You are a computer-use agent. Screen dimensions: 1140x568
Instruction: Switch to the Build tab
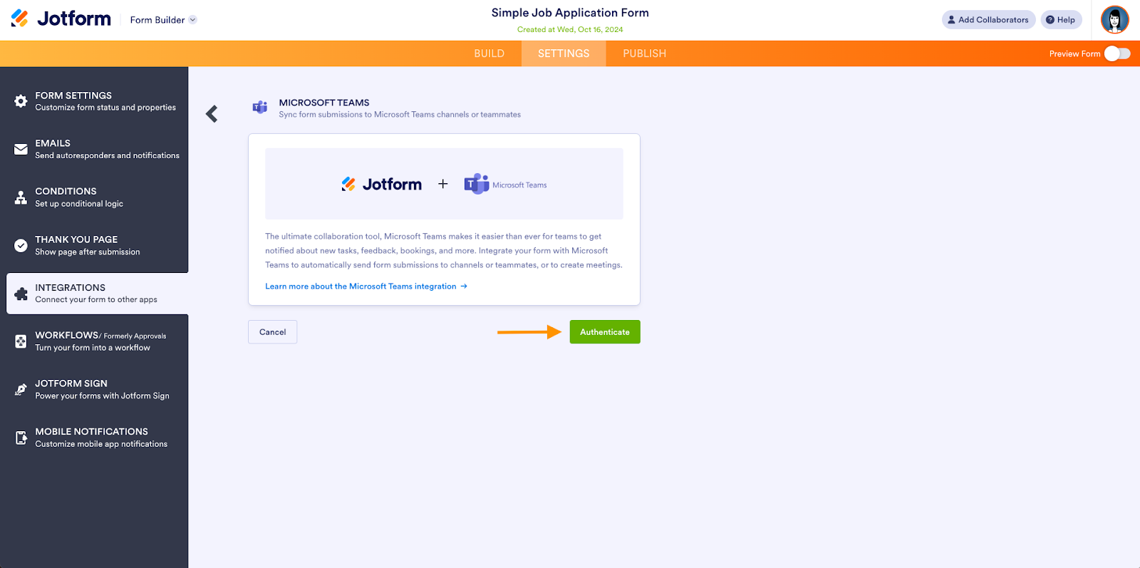pos(489,53)
